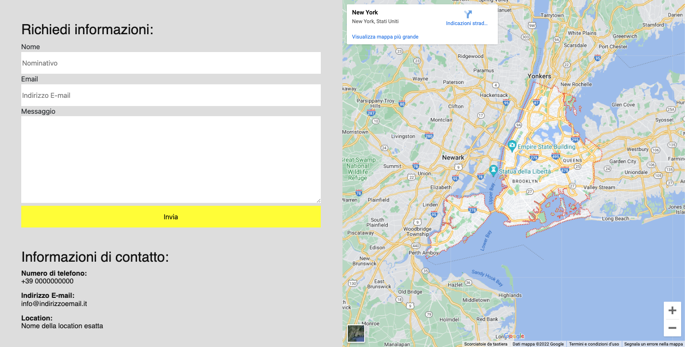685x347 pixels.
Task: Click the Elizabeth map label
Action: [440, 187]
